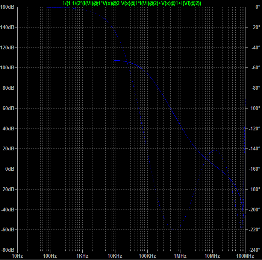Click the 100MHz label on frequency axis

pos(245,256)
